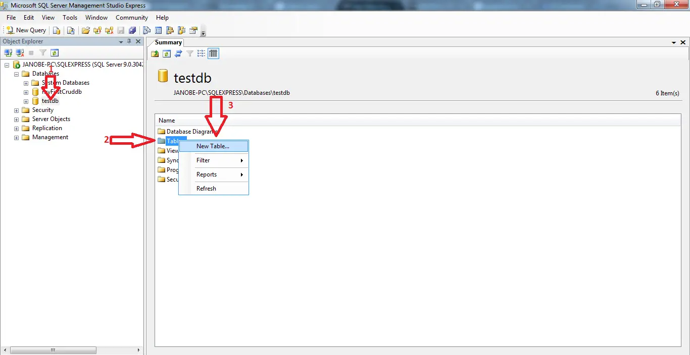The height and width of the screenshot is (355, 690).
Task: Select the Management folder
Action: point(50,137)
